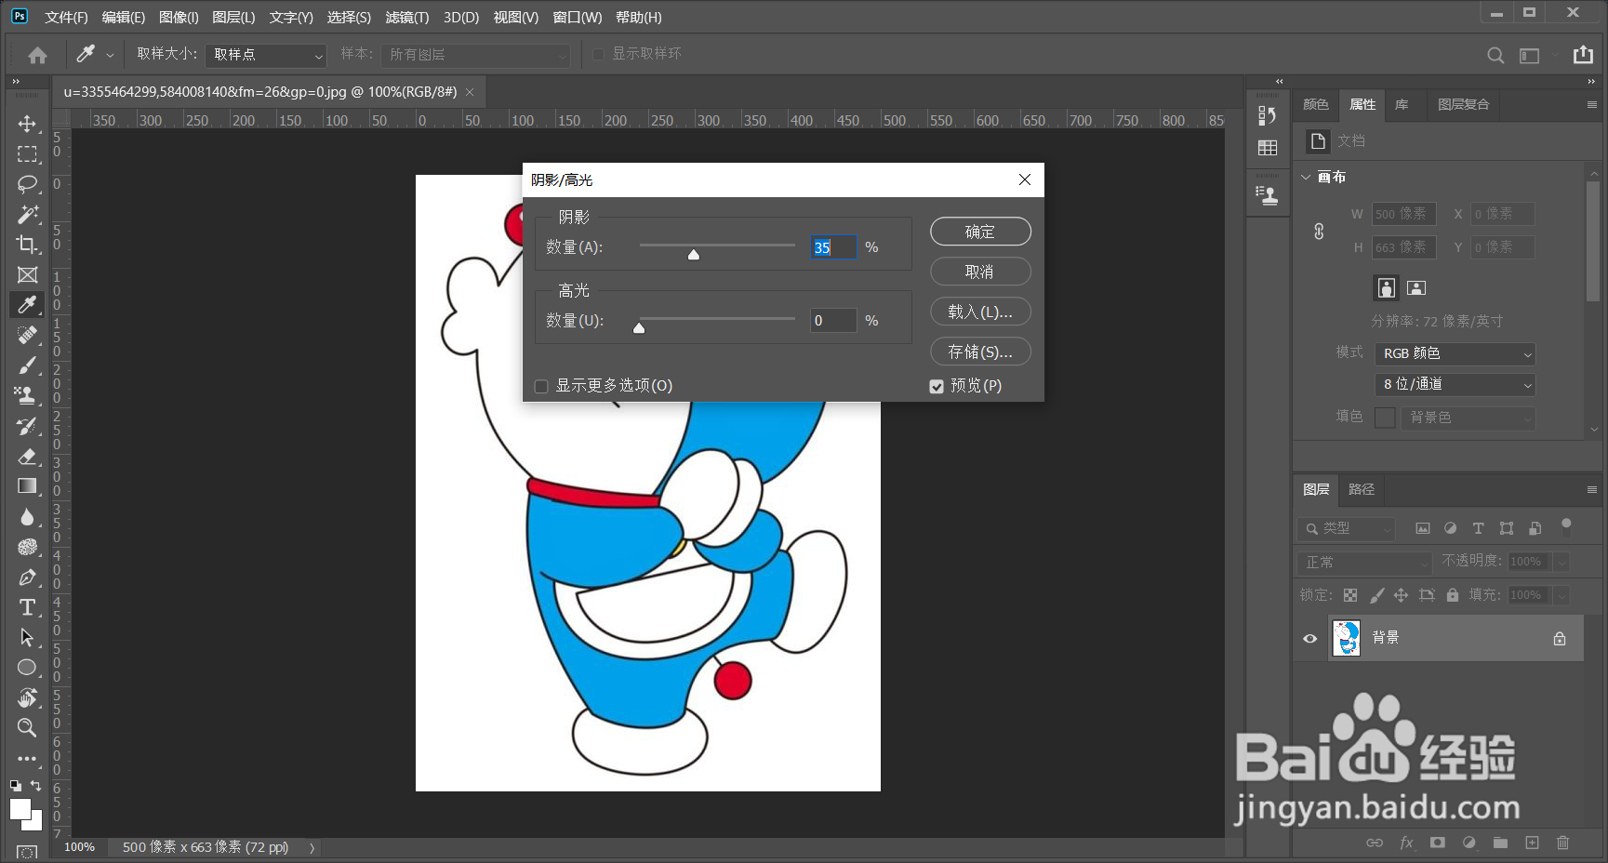Select the Eyedropper tool in toolbar
Image resolution: width=1608 pixels, height=863 pixels.
coord(27,305)
